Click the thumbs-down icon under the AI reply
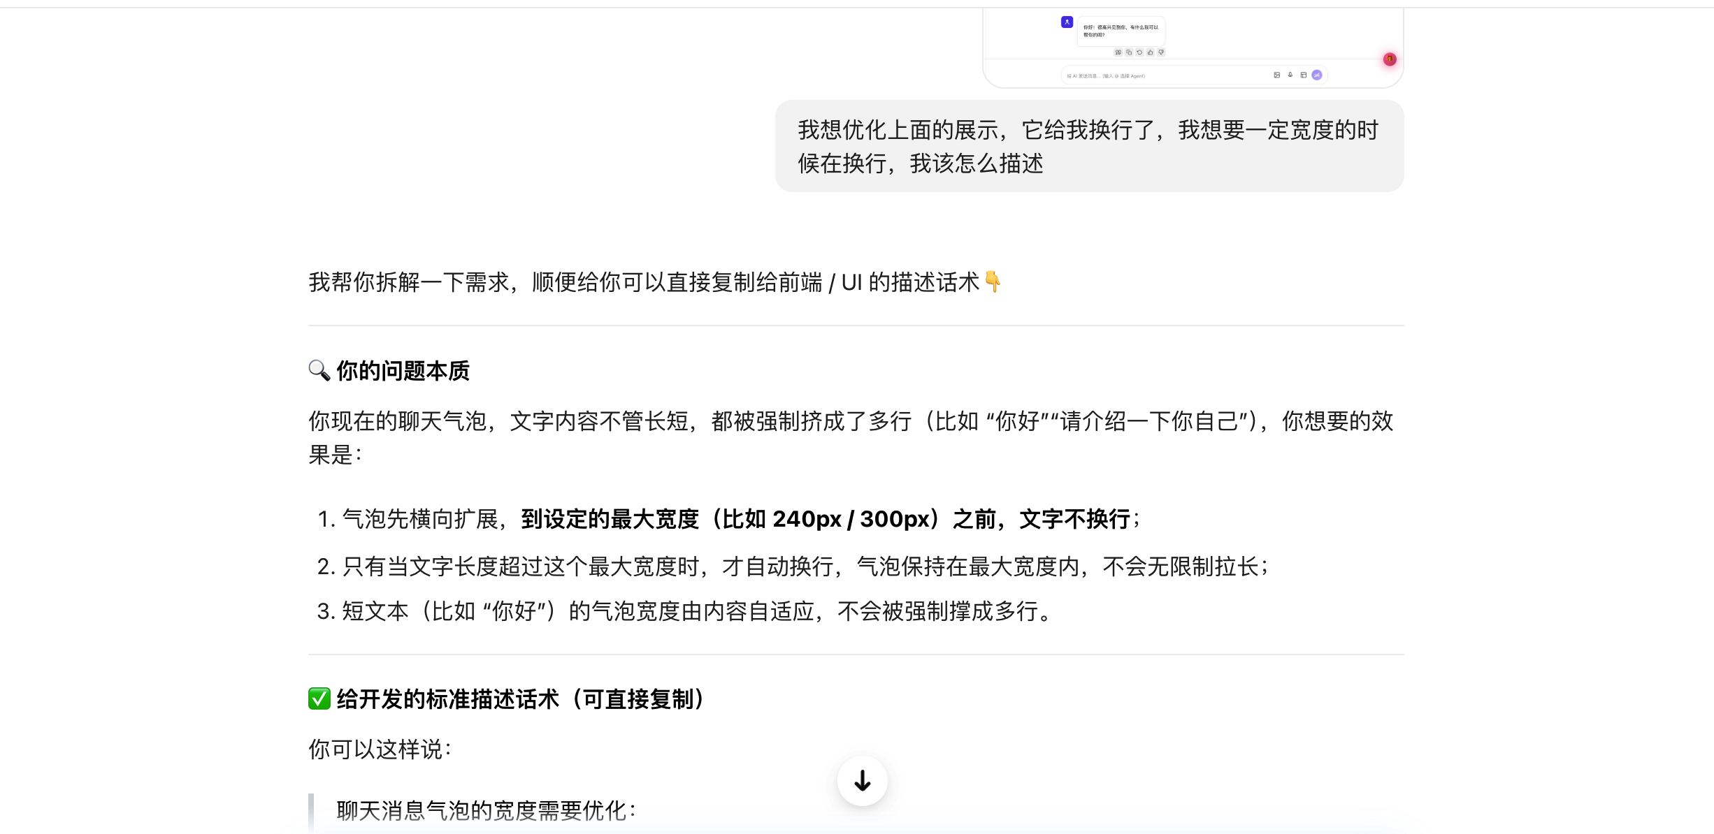The image size is (1714, 834). [x=1161, y=52]
